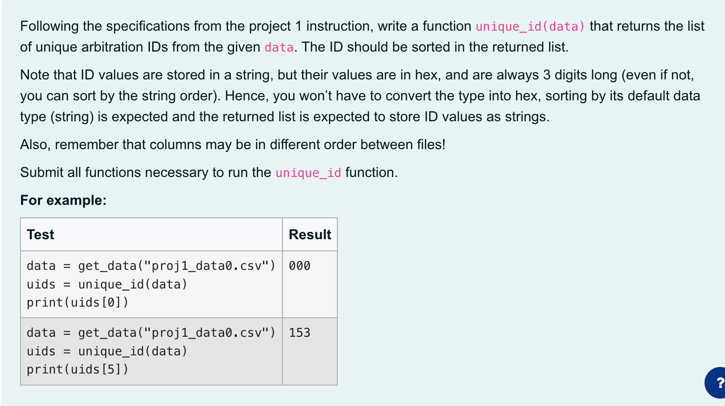The width and height of the screenshot is (725, 406).
Task: Select the Result column header
Action: [310, 235]
